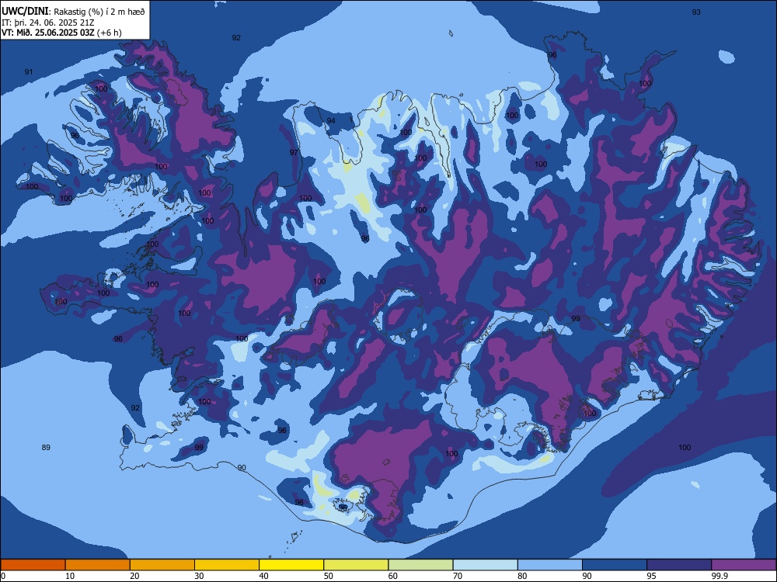
Task: Select the amber 30–40 legend swatch
Action: (227, 565)
